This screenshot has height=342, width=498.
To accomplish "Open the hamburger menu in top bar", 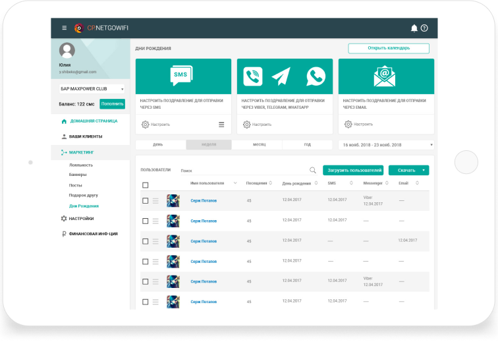I will [x=64, y=28].
